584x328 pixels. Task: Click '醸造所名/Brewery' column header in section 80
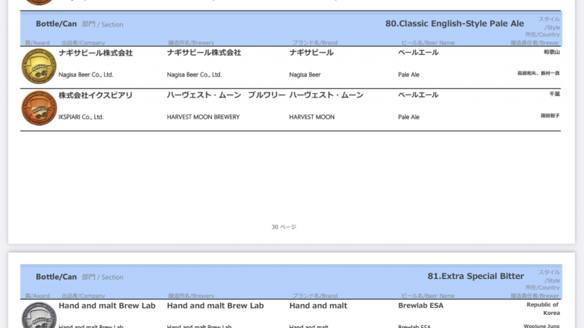coord(192,43)
